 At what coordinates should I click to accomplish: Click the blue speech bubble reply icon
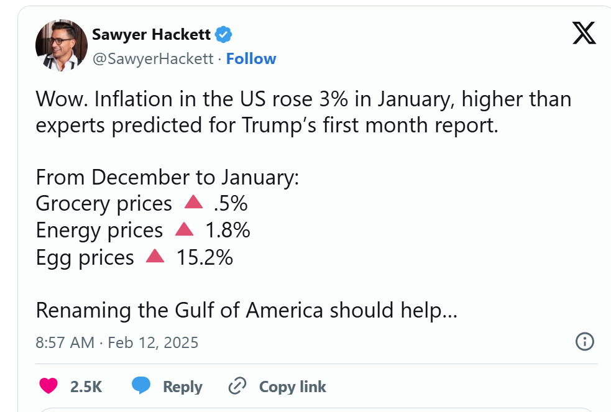[141, 385]
